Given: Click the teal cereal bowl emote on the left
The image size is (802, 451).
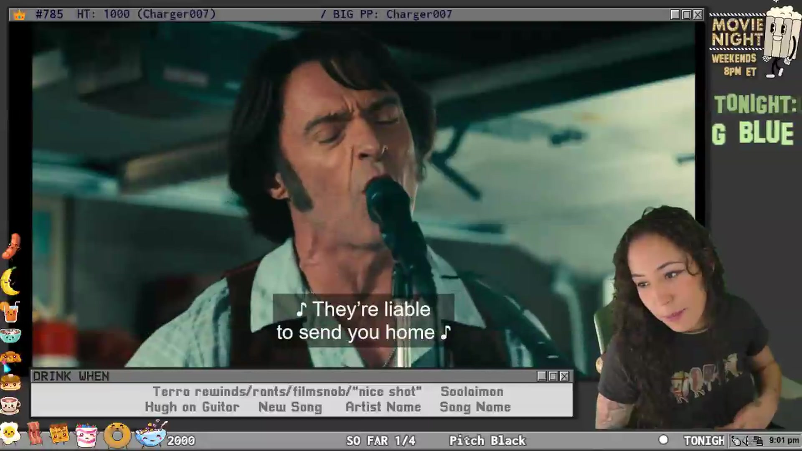Looking at the screenshot, I should (10, 335).
